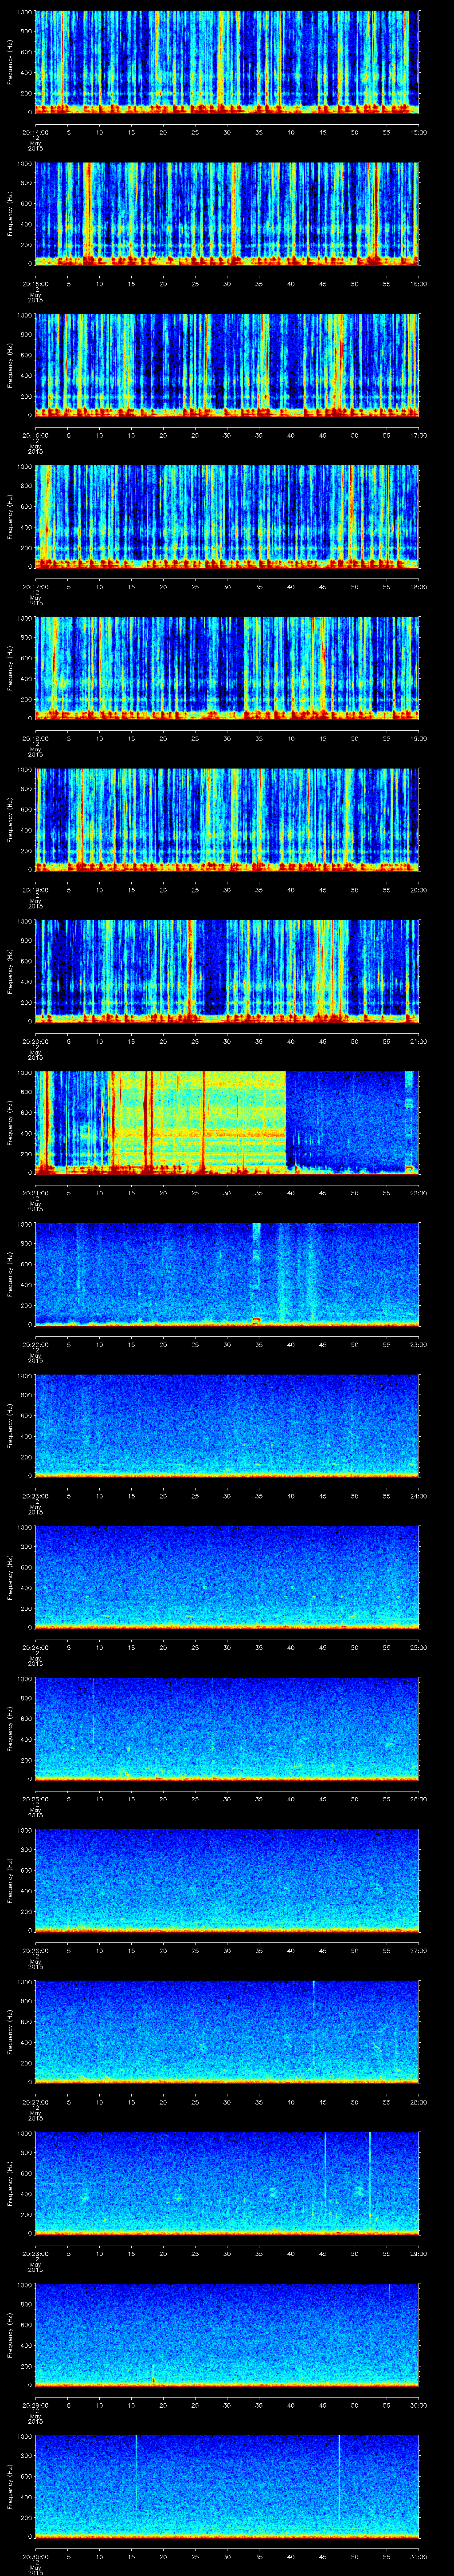Click the 20:25:00 start time label
Viewport: 454px width, 2576px height.
tap(36, 1799)
